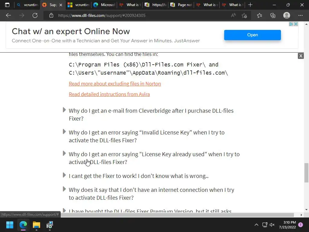Close the Support tab

point(61,5)
